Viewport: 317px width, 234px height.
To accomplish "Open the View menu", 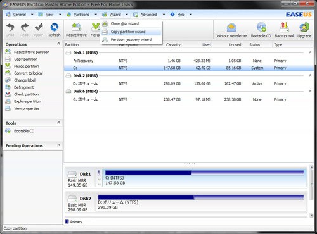I will (49, 15).
